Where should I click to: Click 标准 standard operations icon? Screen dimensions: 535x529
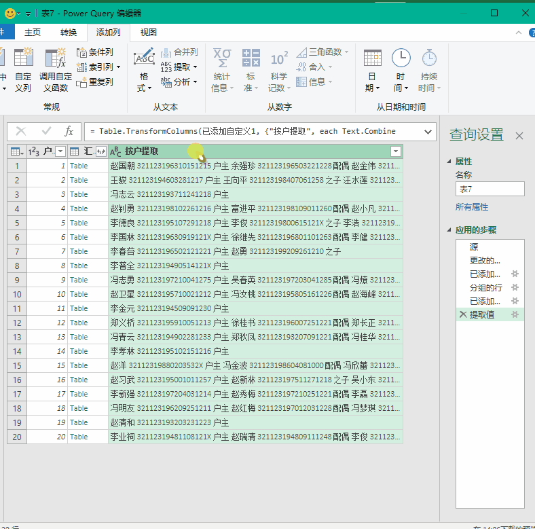coord(251,70)
